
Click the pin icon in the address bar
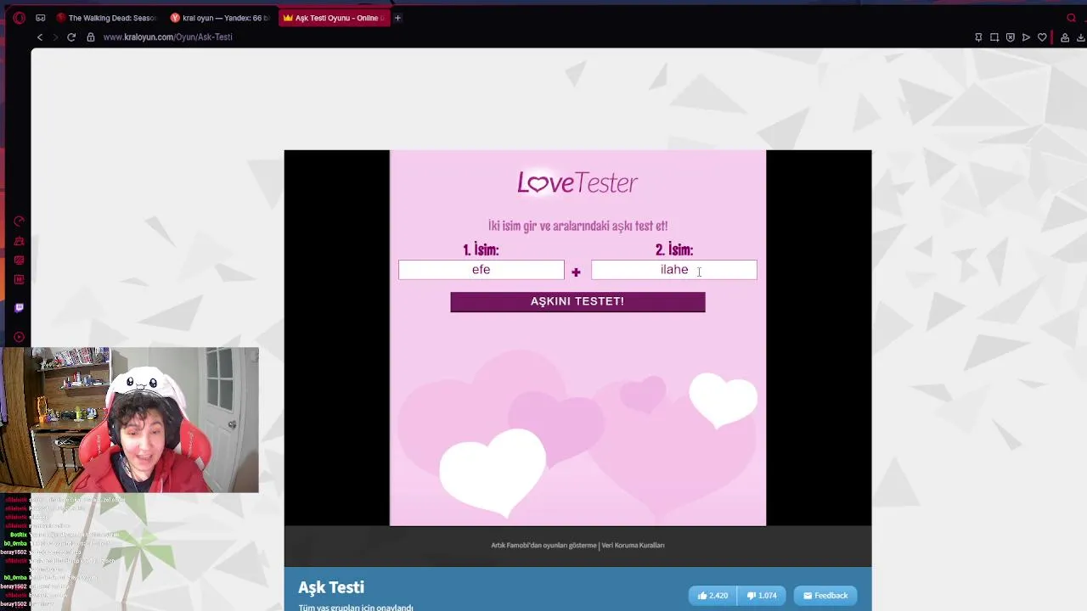(x=978, y=37)
